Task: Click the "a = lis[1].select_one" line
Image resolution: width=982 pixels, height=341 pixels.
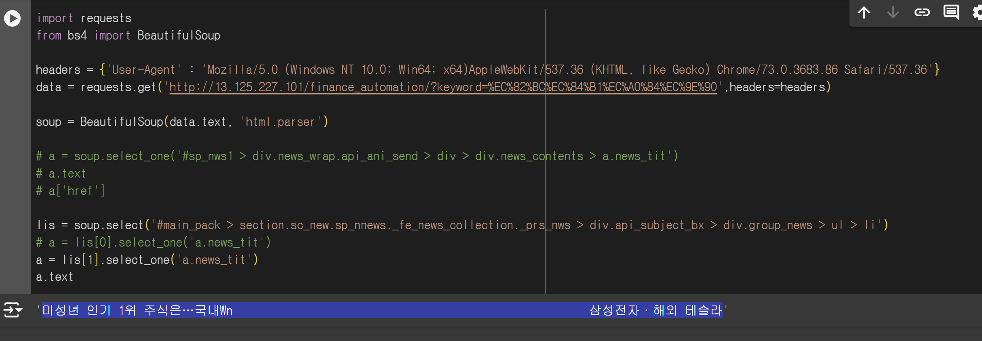Action: pyautogui.click(x=147, y=259)
